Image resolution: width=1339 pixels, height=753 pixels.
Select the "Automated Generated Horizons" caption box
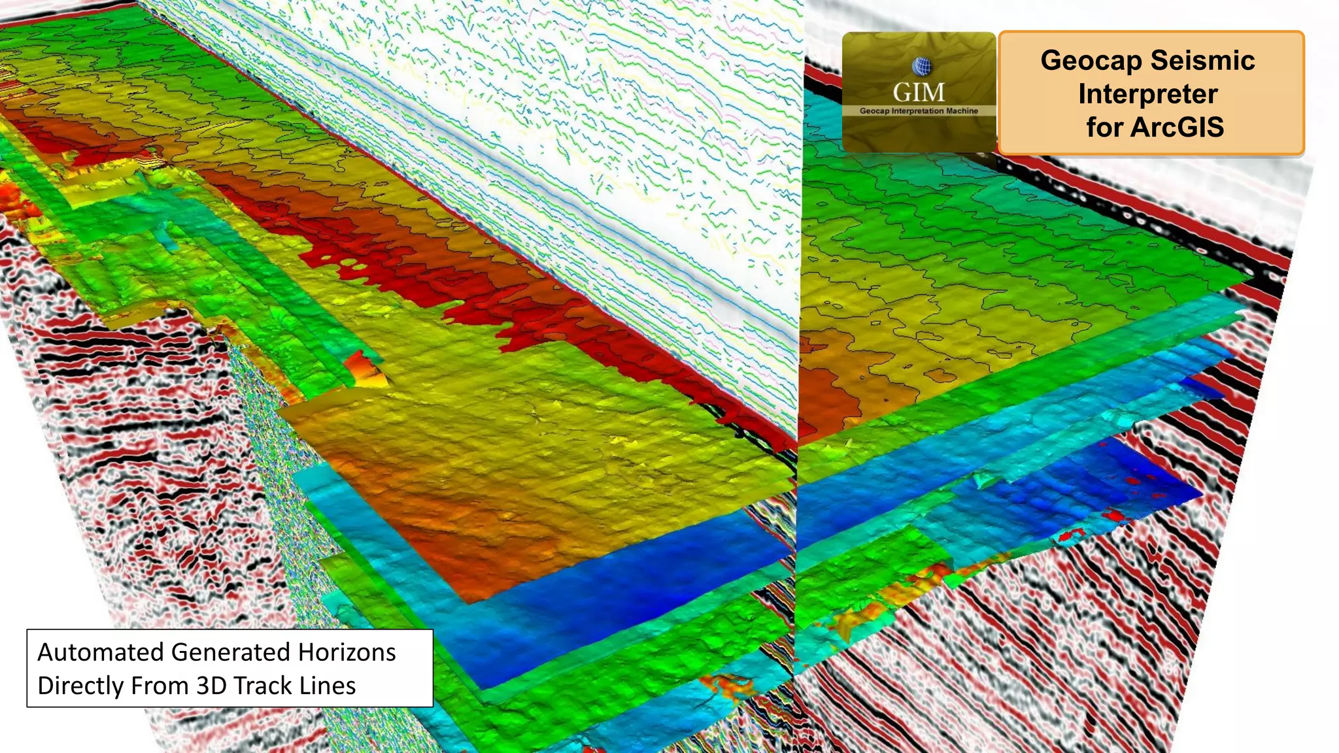pyautogui.click(x=229, y=668)
